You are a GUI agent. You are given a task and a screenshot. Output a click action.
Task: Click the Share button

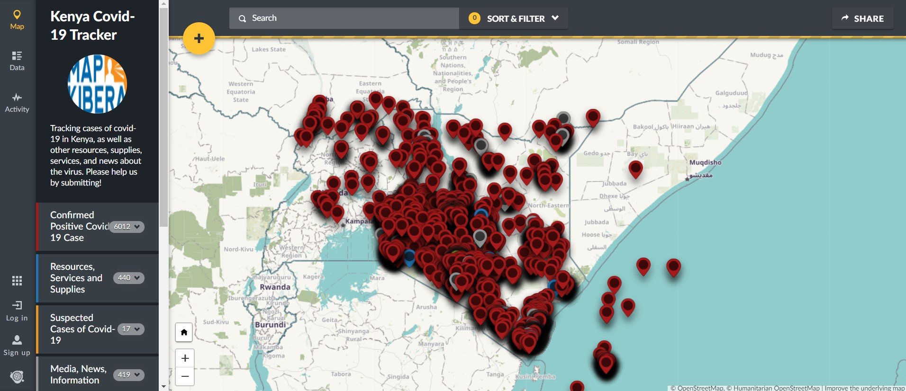pyautogui.click(x=862, y=18)
